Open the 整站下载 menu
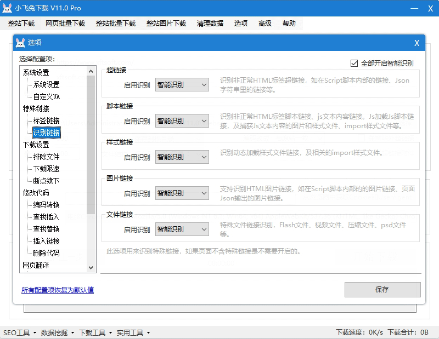The image size is (439, 339). pyautogui.click(x=21, y=24)
